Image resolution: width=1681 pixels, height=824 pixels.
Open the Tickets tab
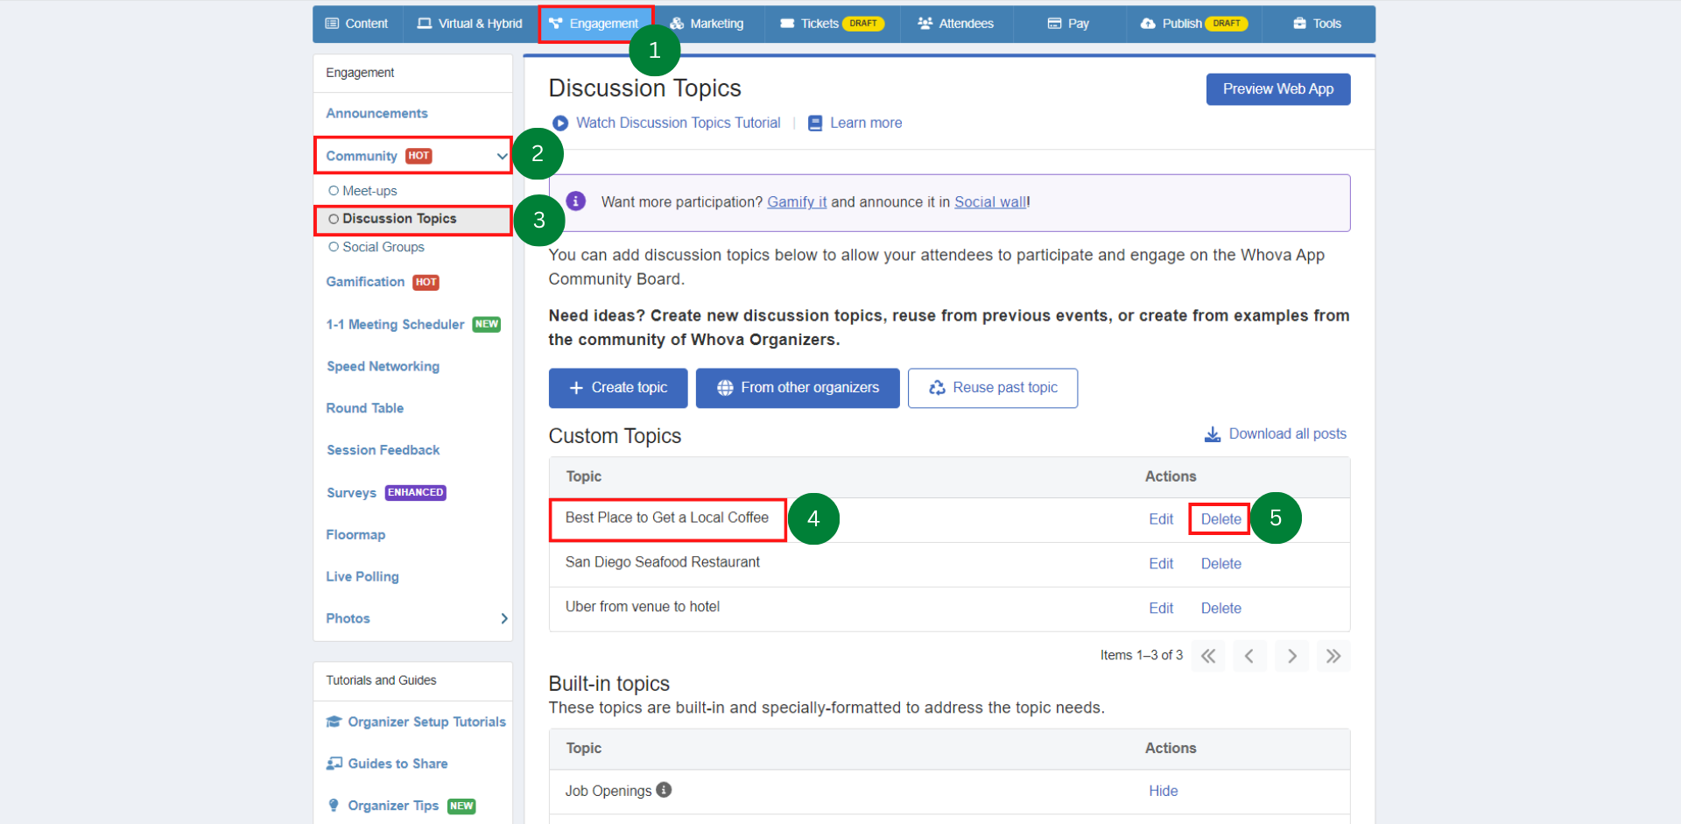(831, 24)
